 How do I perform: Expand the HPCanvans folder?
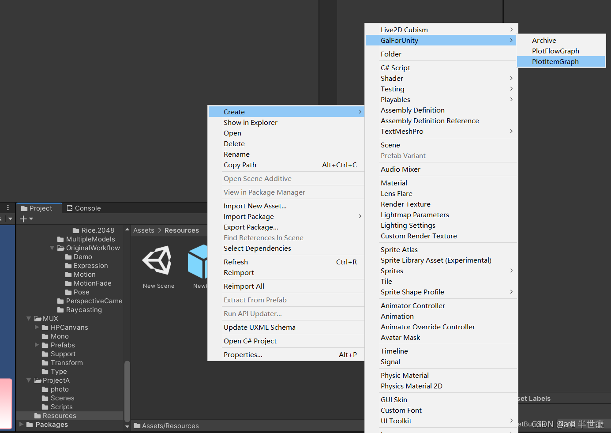[x=37, y=327]
